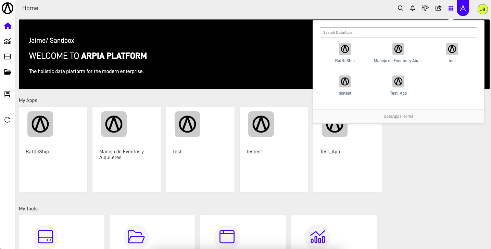Image resolution: width=491 pixels, height=249 pixels.
Task: Open the BattleShip card in My Apps
Action: [53, 150]
